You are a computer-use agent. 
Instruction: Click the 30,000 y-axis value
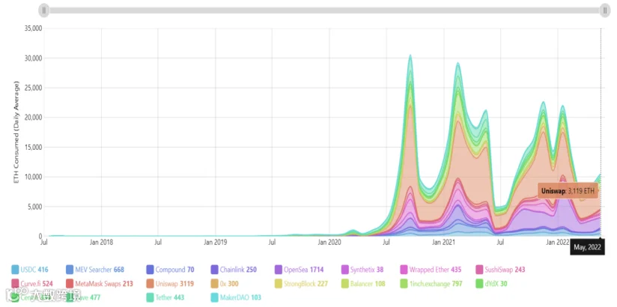coord(33,58)
